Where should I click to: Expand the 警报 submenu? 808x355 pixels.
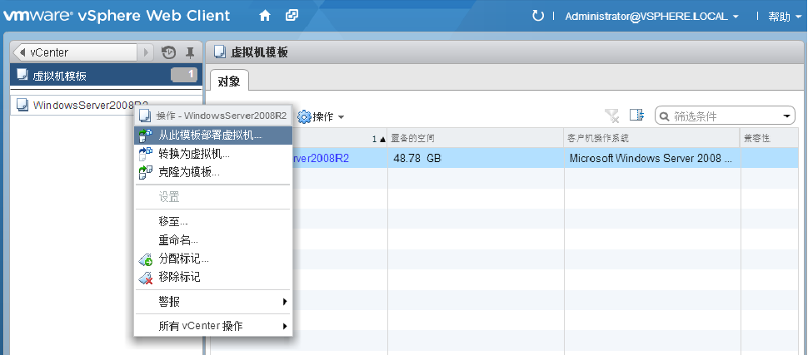[x=213, y=302]
